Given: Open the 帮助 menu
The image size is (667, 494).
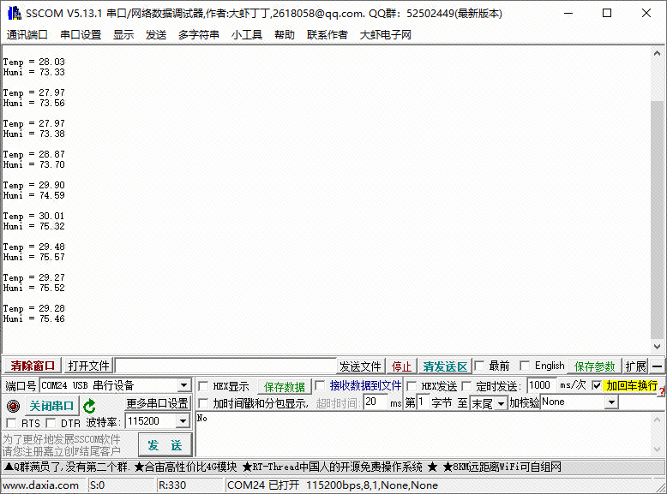Looking at the screenshot, I should pos(285,35).
